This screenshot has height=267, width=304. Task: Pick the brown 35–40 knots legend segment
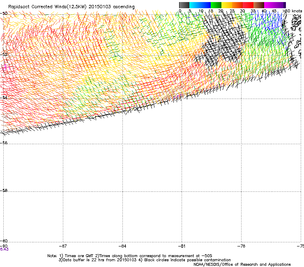(x=259, y=5)
